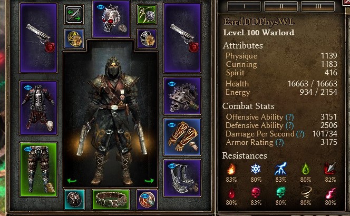
Task: Click the skull helmet equipment slot
Action: click(111, 19)
